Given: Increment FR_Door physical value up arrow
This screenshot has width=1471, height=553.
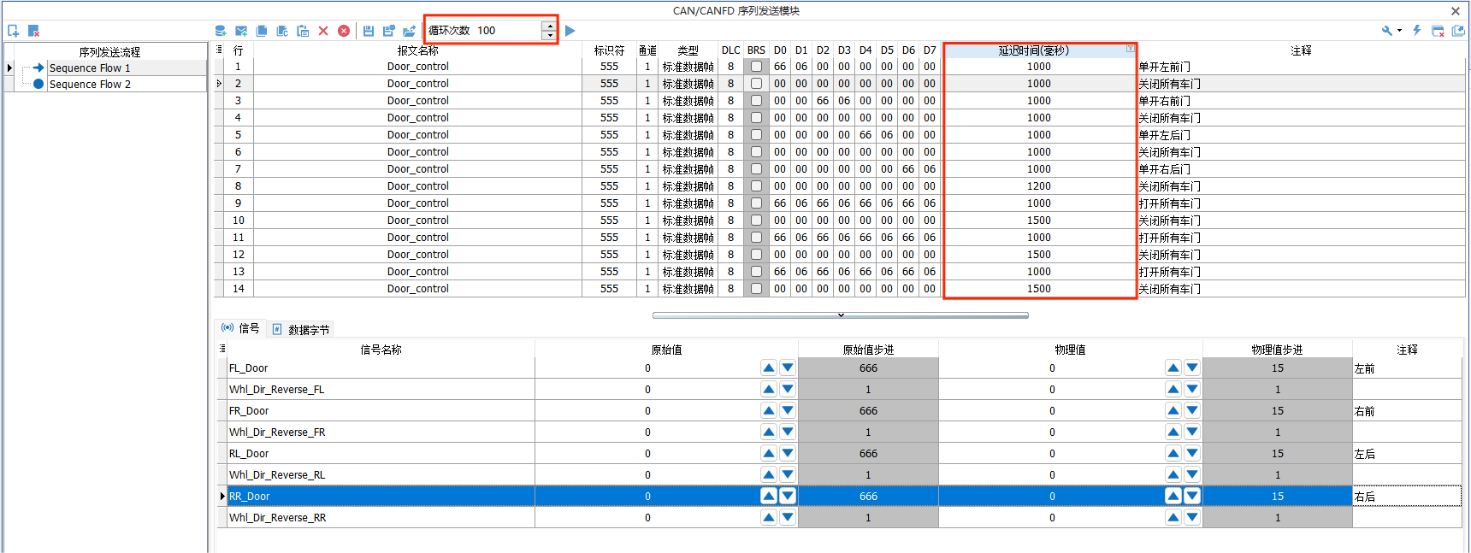Looking at the screenshot, I should (x=1173, y=411).
